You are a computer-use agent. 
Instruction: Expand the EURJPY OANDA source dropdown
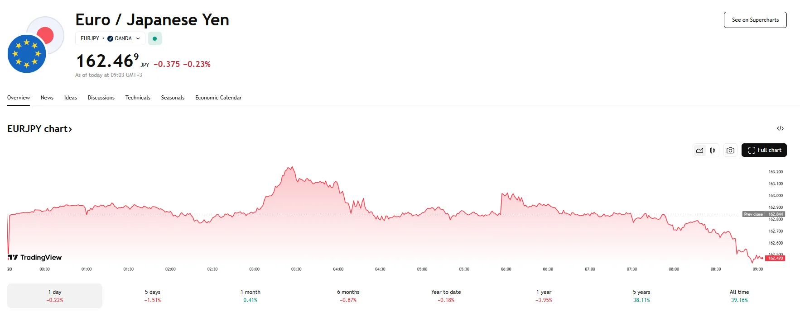click(x=110, y=39)
